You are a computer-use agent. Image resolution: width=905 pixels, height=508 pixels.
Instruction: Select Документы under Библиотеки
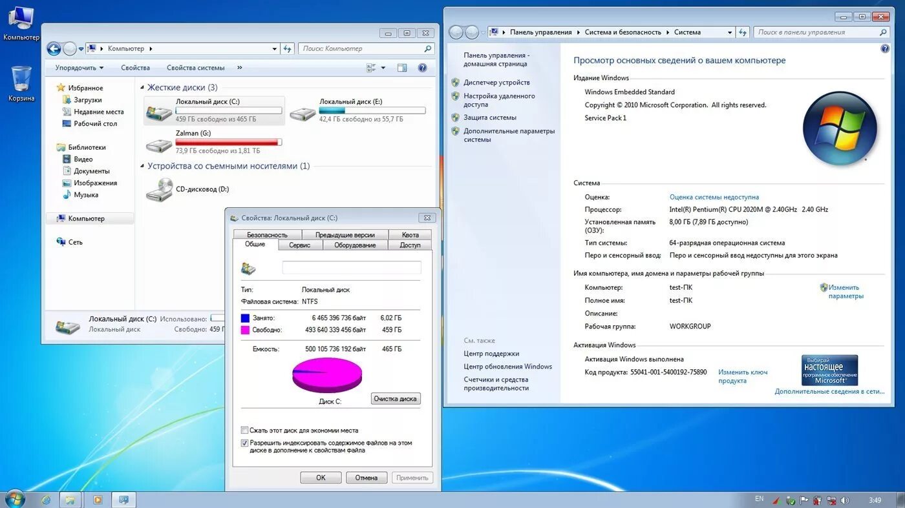[91, 171]
